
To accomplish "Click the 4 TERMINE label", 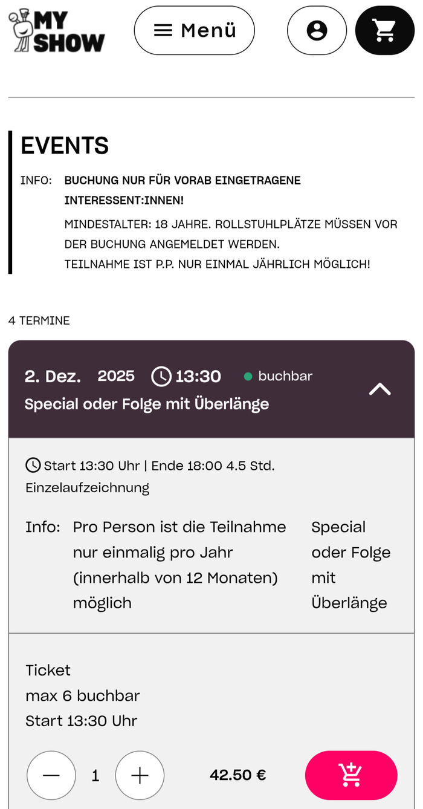I will (x=39, y=320).
